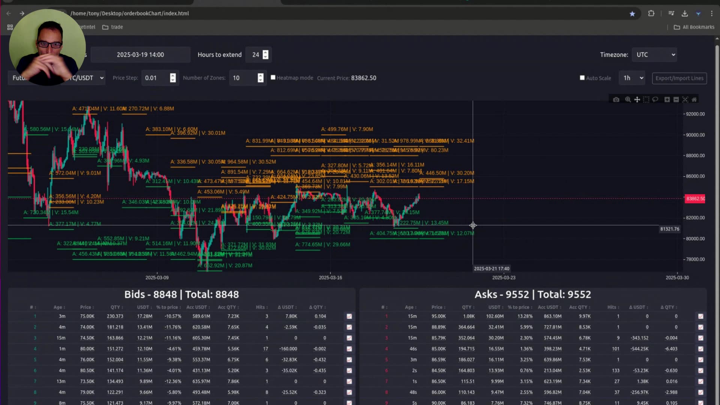Increase Hours to extend with stepper arrow
The image size is (720, 405).
tap(265, 52)
